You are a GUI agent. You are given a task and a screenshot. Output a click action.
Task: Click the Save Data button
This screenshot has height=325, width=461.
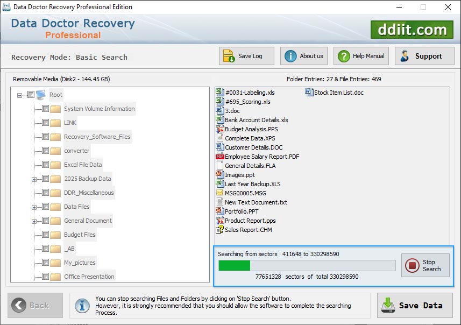(414, 305)
